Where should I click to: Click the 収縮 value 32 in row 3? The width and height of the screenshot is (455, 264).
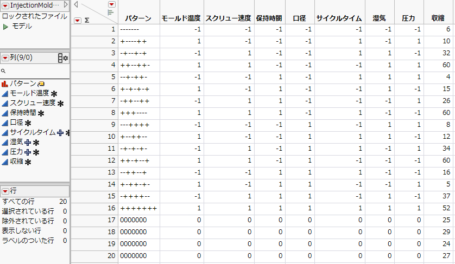pyautogui.click(x=446, y=53)
